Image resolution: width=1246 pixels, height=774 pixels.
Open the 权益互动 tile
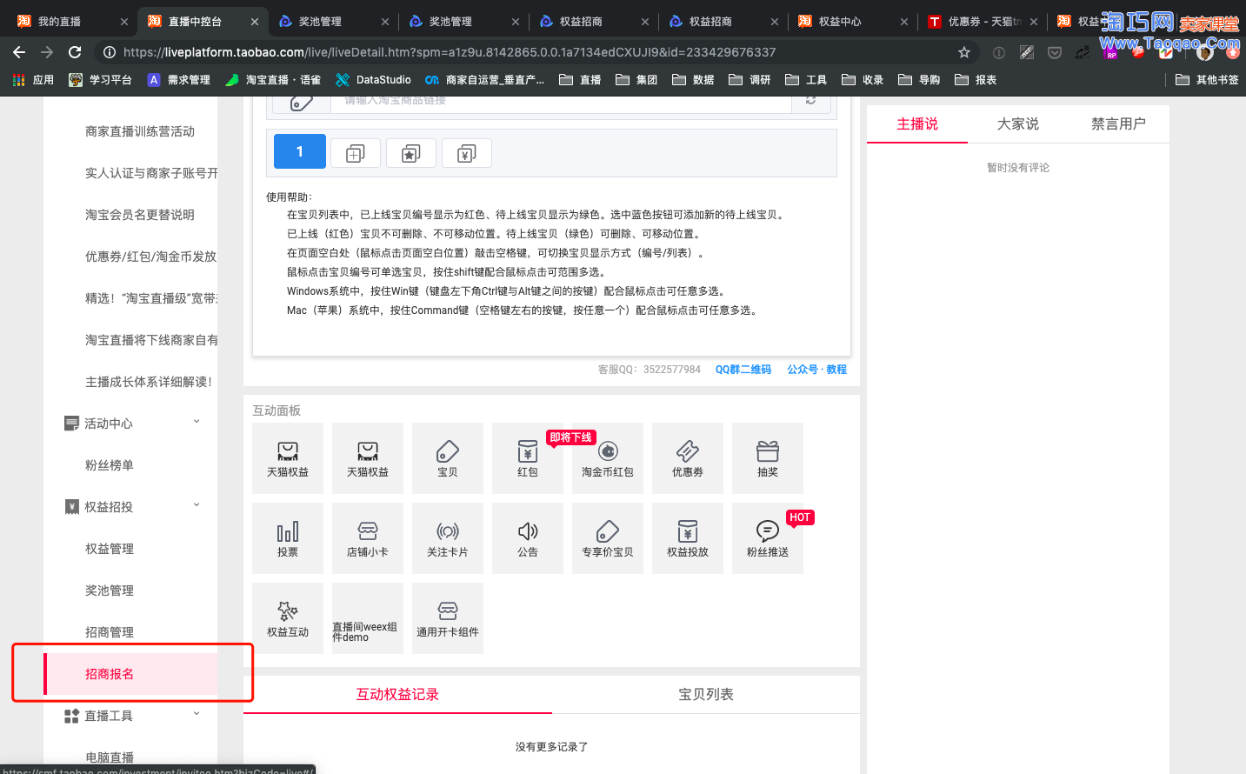pyautogui.click(x=288, y=618)
